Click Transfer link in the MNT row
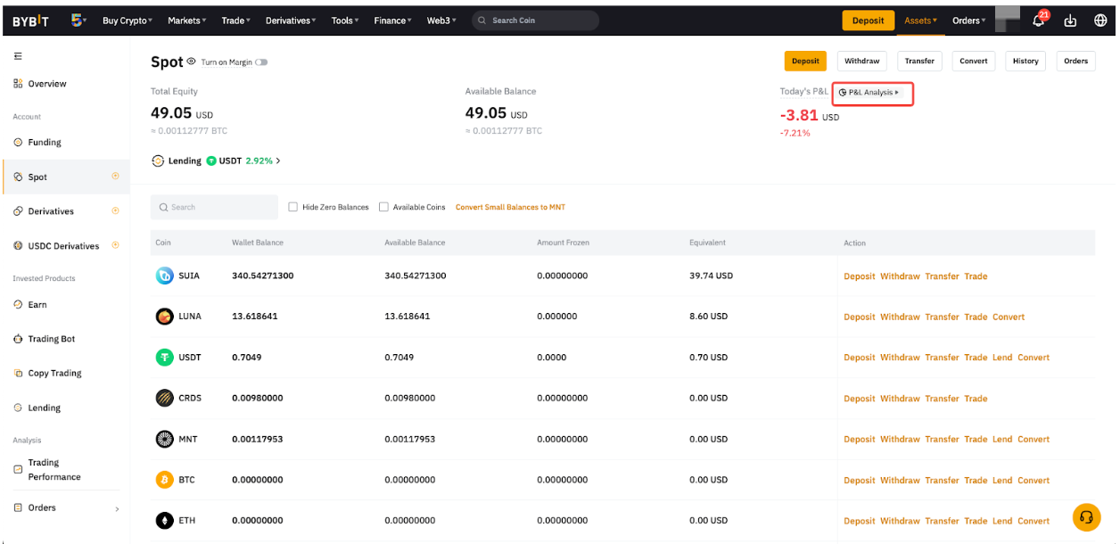The image size is (1120, 544). [942, 439]
